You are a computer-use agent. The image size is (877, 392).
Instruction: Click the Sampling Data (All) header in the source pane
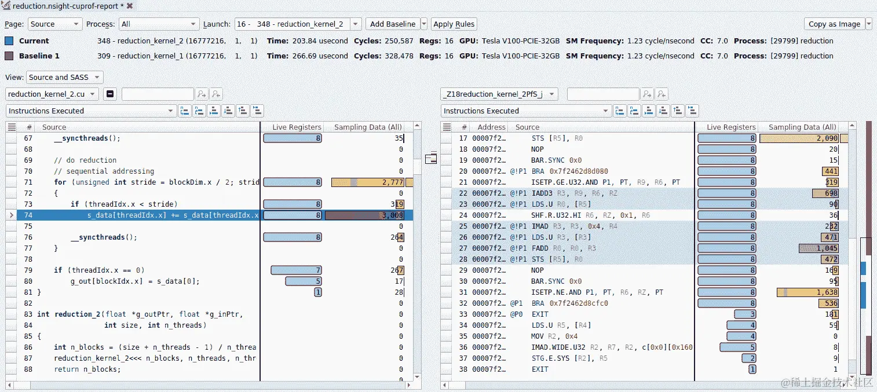click(x=368, y=127)
